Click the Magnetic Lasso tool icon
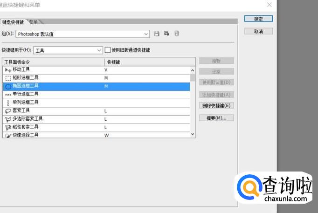Image resolution: width=318 pixels, height=213 pixels. coord(8,128)
